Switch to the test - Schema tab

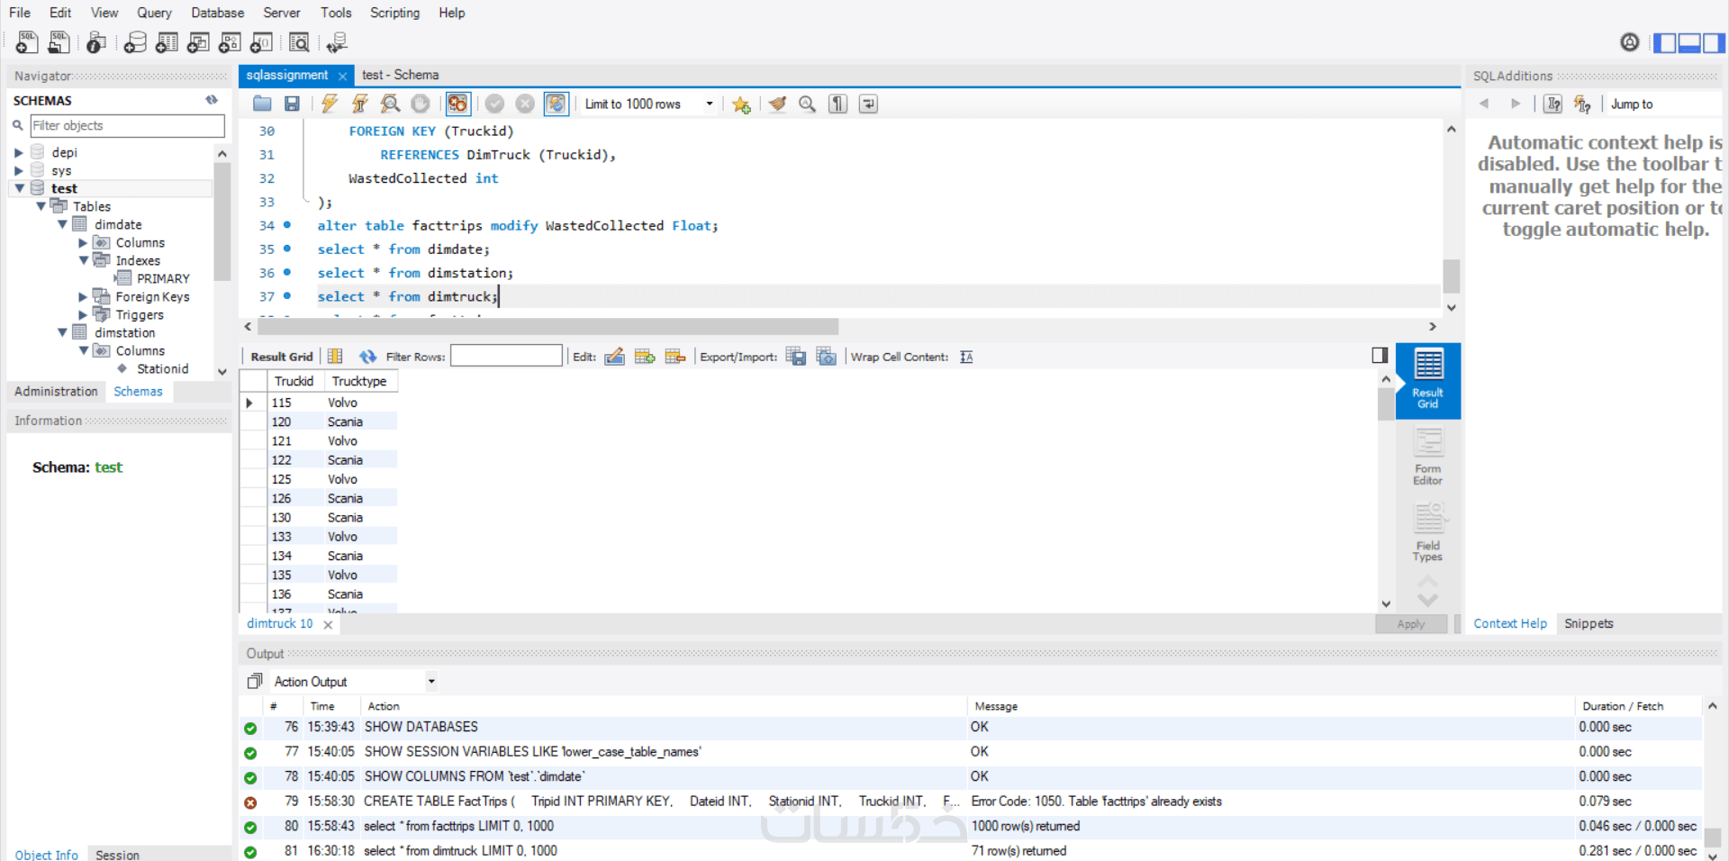point(400,75)
